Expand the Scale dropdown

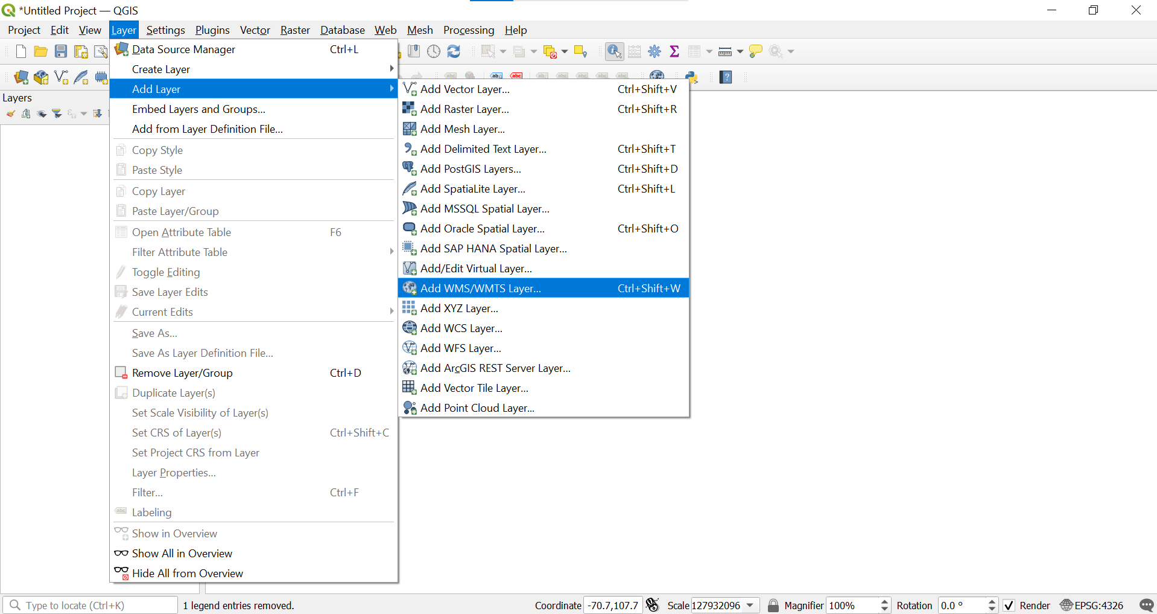750,606
